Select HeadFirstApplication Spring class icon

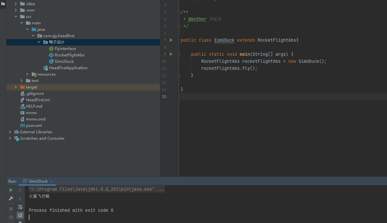[x=45, y=68]
